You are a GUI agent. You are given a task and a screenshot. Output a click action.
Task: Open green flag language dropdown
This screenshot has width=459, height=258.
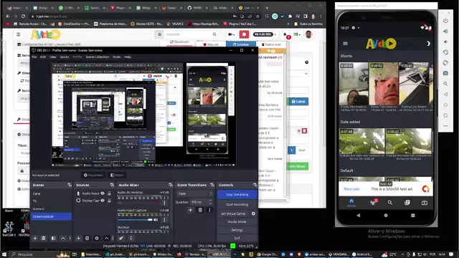pyautogui.click(x=297, y=34)
